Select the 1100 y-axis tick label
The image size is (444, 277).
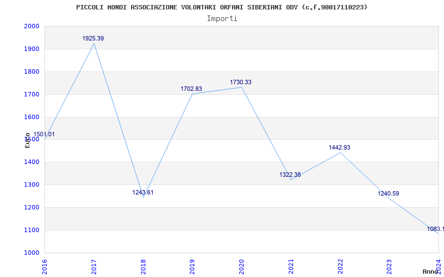(x=32, y=230)
